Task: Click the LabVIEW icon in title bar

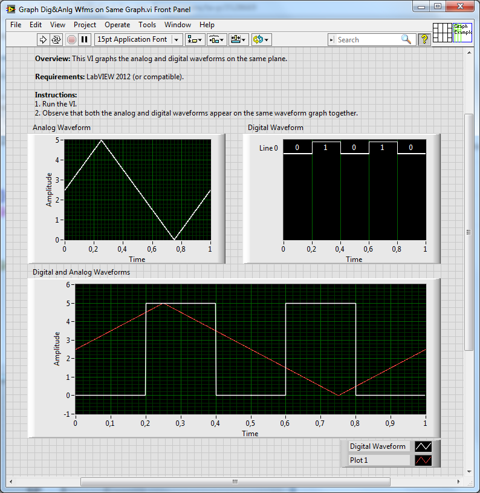Action: (11, 9)
